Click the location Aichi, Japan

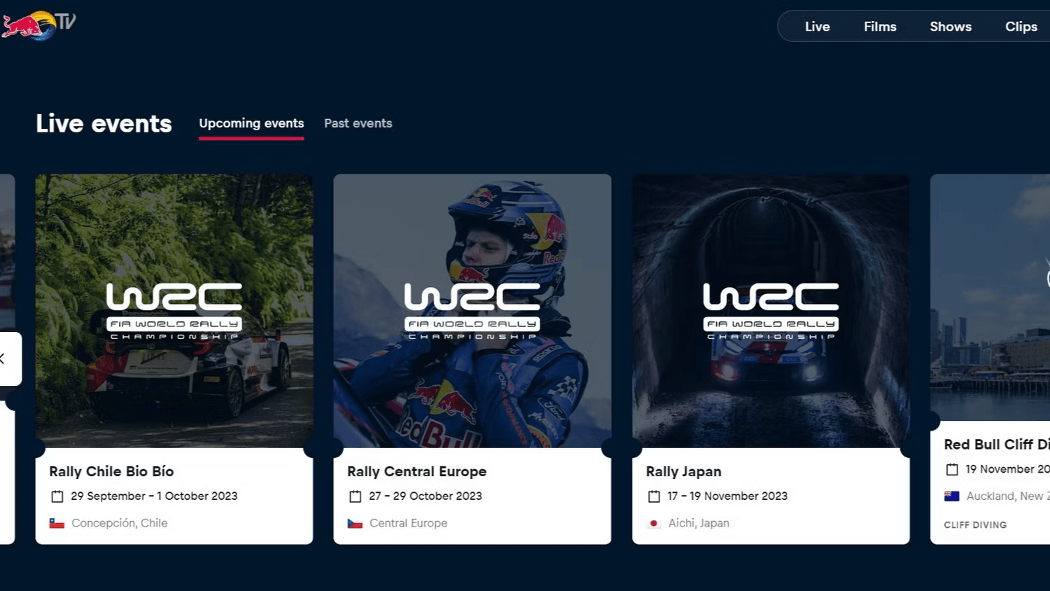point(699,523)
